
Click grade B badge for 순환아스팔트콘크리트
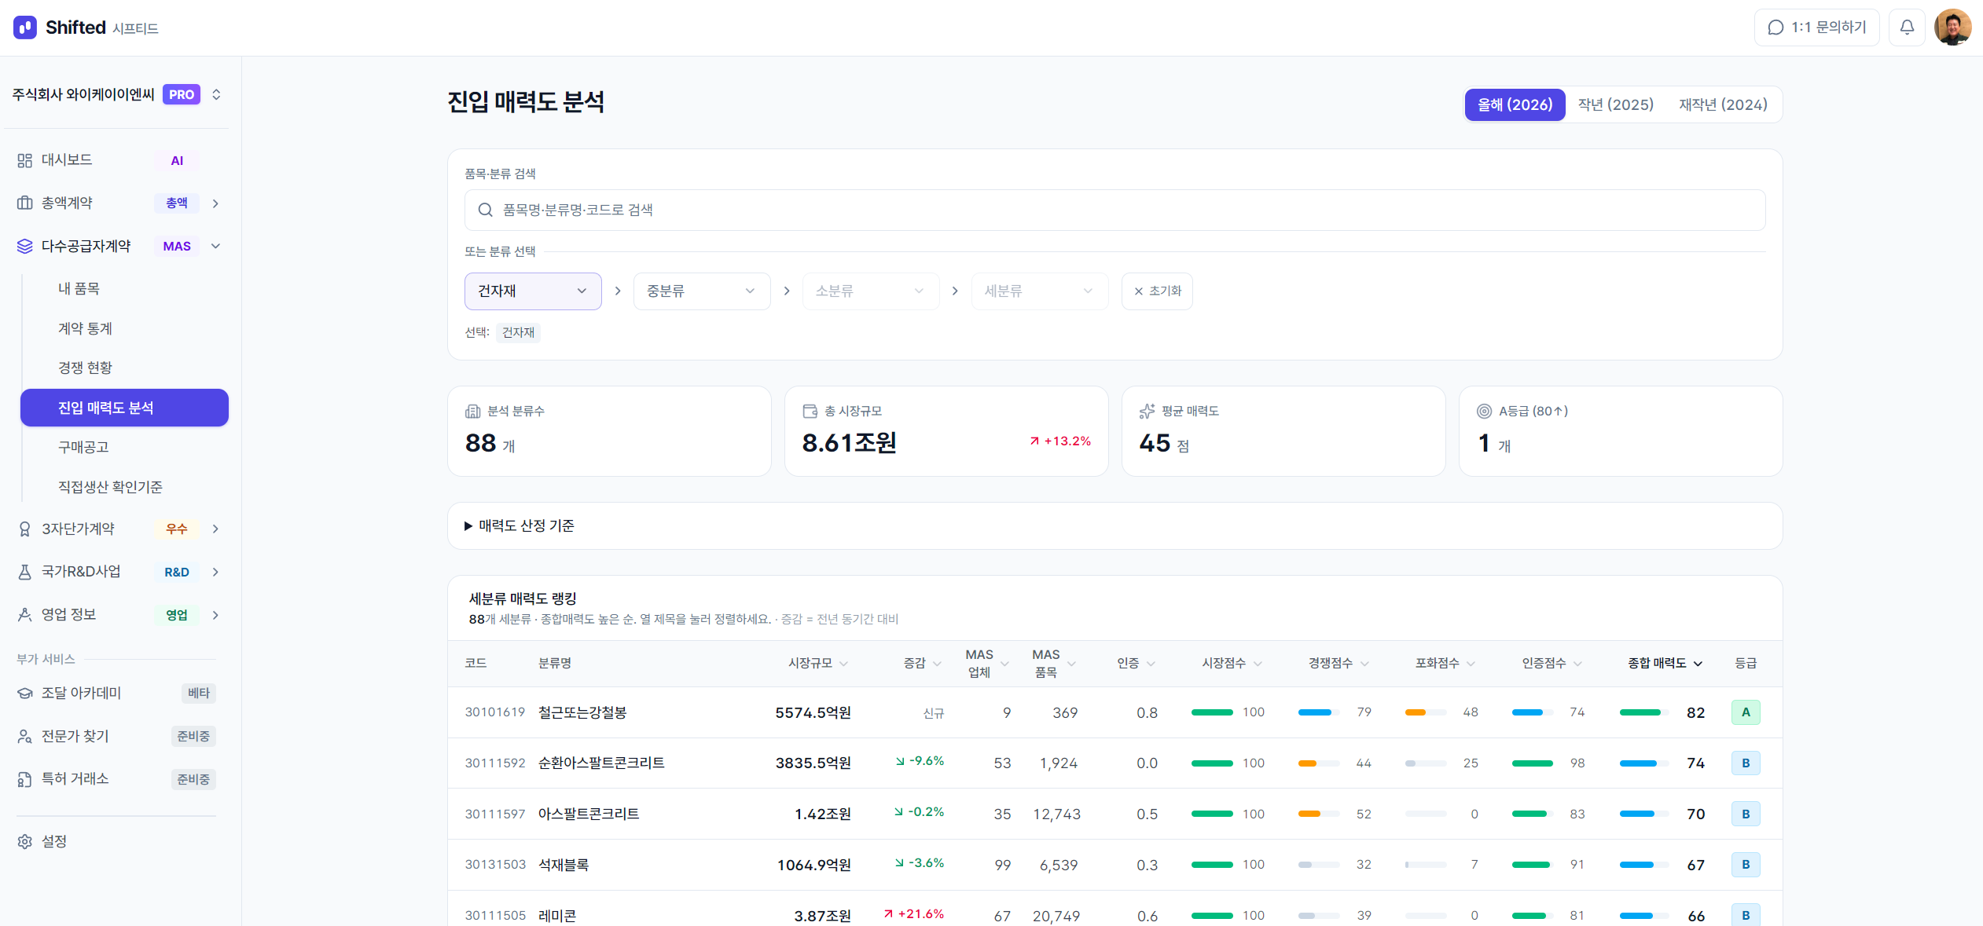tap(1746, 763)
